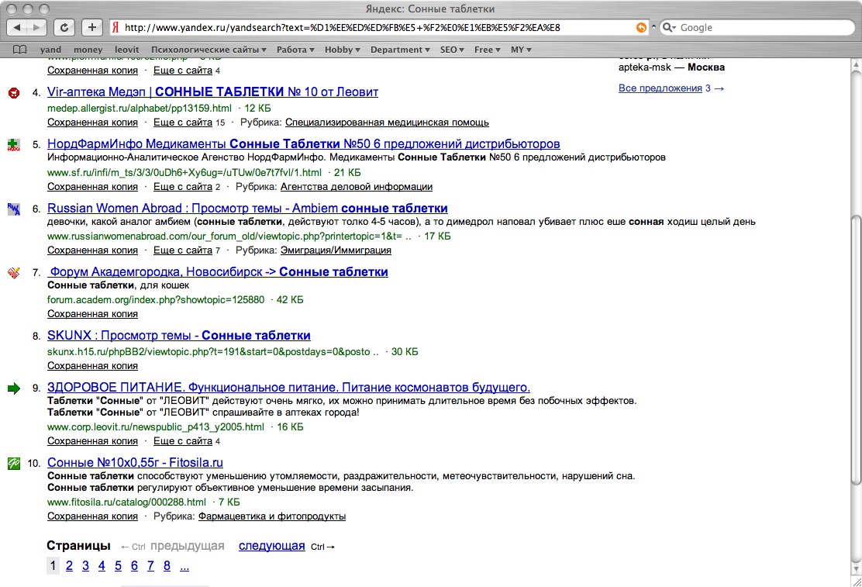Open Сохраненная копия under result 7
This screenshot has height=587, width=862.
point(92,313)
